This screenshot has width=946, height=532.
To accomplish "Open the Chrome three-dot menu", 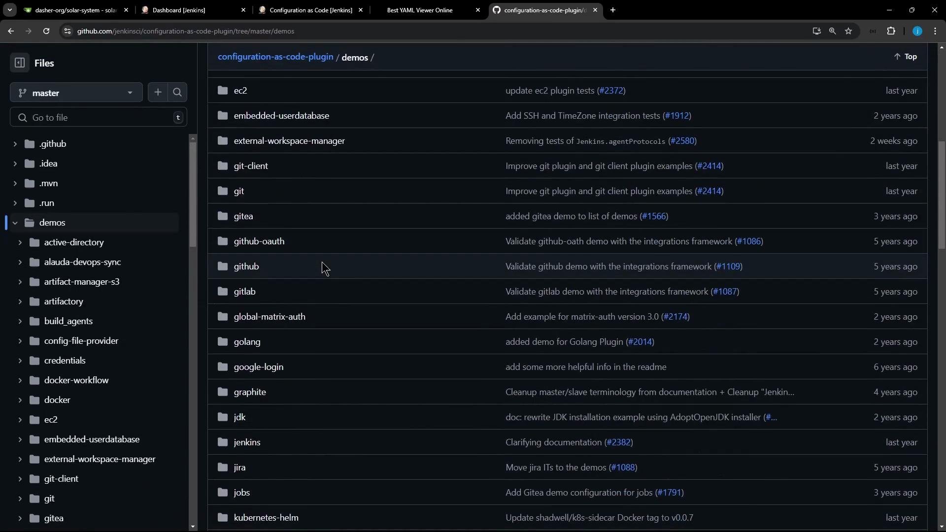I will (x=935, y=31).
